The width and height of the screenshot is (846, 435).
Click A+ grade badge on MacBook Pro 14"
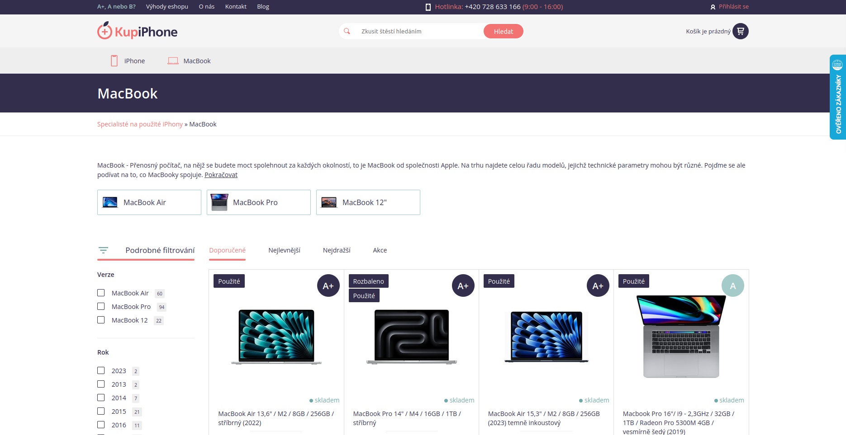[x=463, y=285]
